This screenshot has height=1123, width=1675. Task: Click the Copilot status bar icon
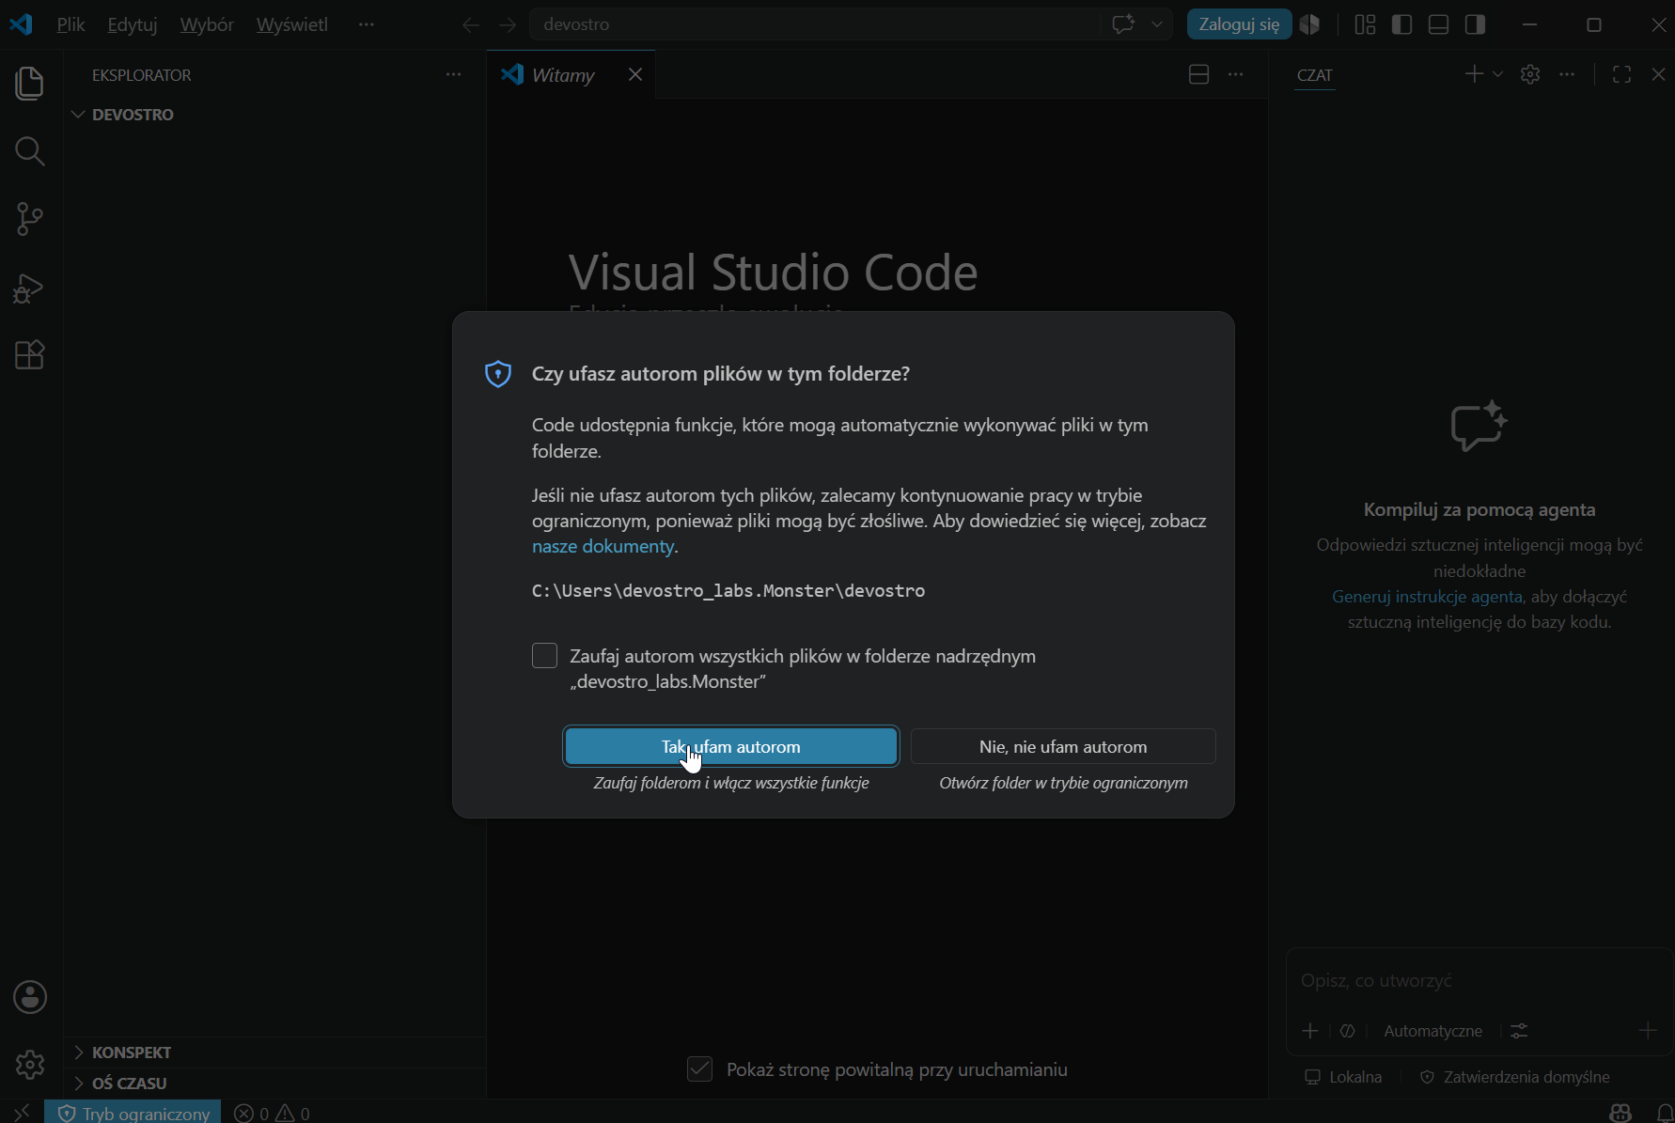point(1620,1113)
